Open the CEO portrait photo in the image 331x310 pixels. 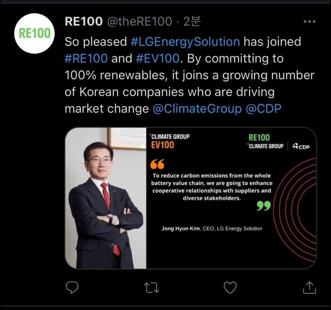106,198
